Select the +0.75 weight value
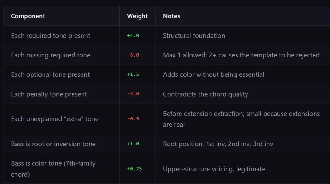Viewport: 330px width, 184px height. point(134,169)
